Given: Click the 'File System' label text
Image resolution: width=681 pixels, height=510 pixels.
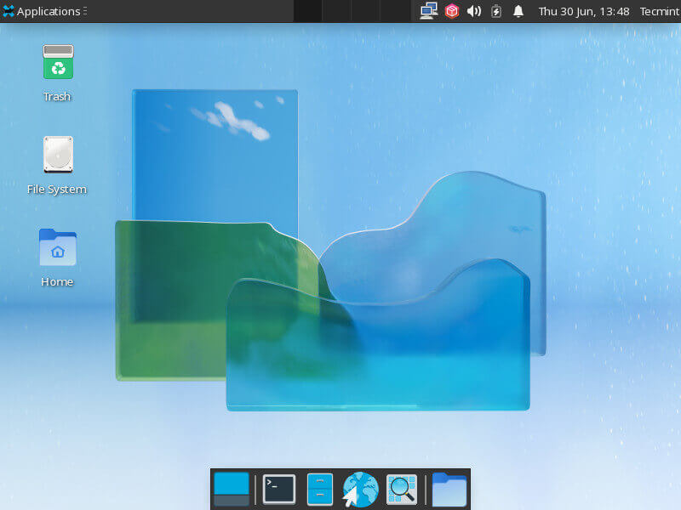Looking at the screenshot, I should pos(57,189).
